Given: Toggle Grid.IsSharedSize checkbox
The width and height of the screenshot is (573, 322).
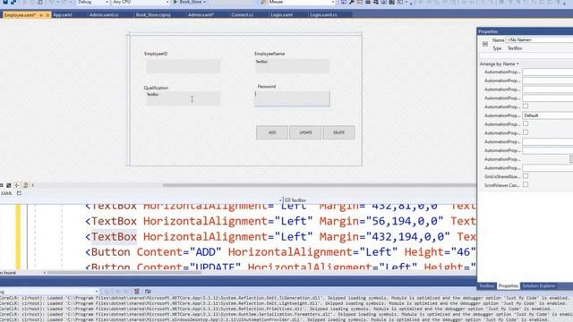Looking at the screenshot, I should (x=526, y=176).
